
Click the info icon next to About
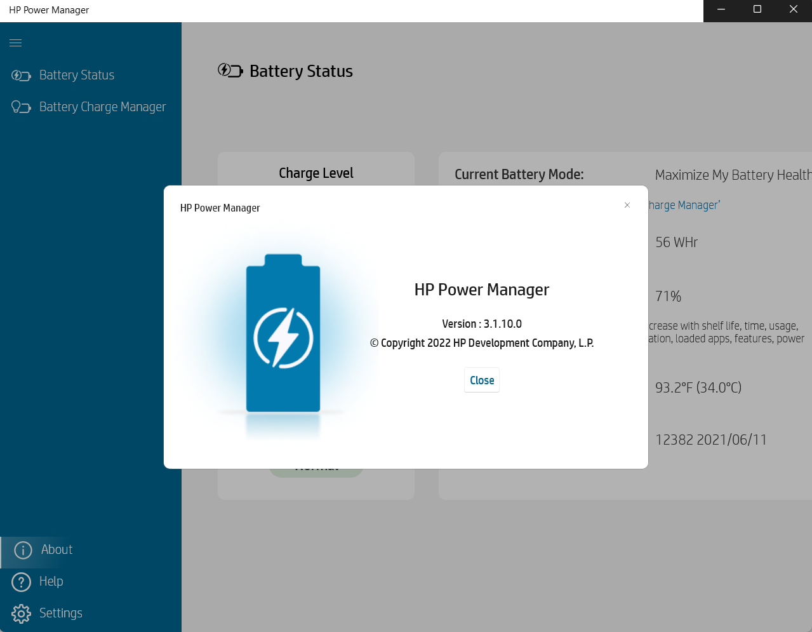click(x=22, y=550)
